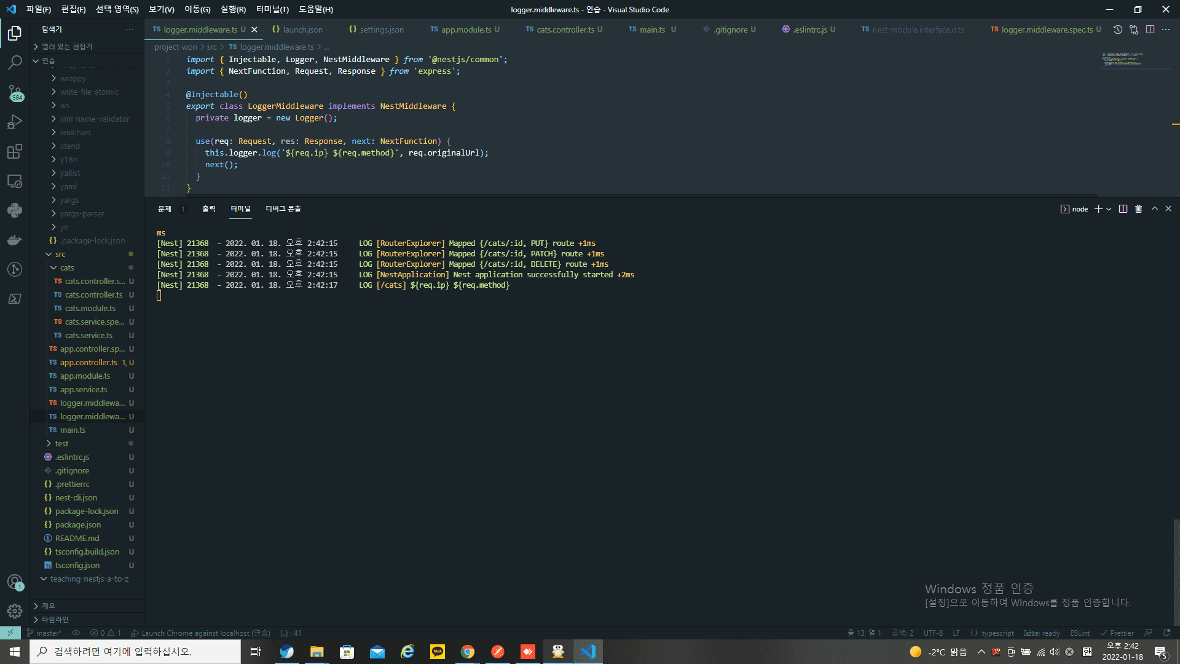Open the Extensions view
Screen dimensions: 1180x664
coord(15,151)
